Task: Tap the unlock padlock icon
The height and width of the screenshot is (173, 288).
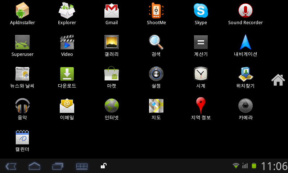Action: click(104, 166)
